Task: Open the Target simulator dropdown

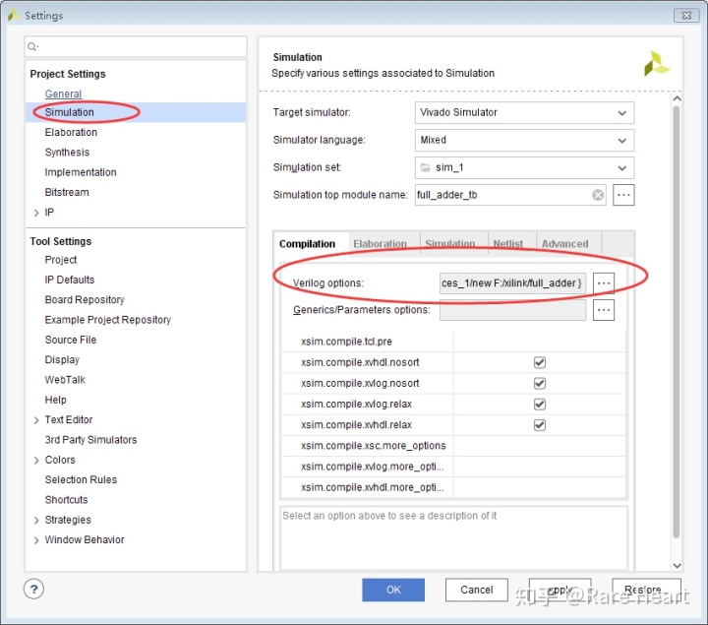Action: (525, 112)
